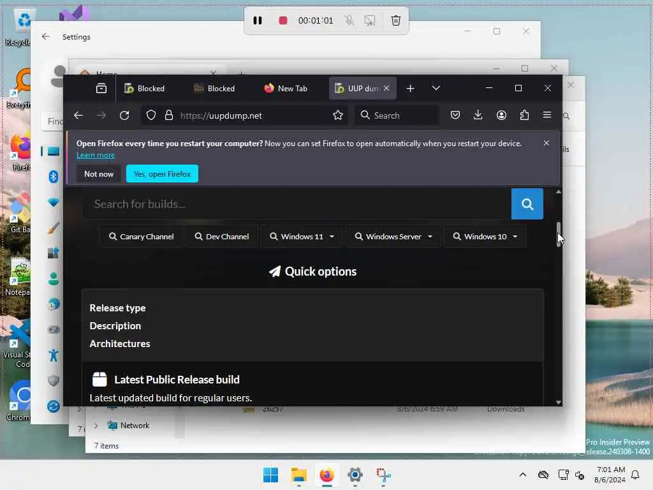Open Settings from the taskbar
The width and height of the screenshot is (653, 490).
tap(355, 475)
